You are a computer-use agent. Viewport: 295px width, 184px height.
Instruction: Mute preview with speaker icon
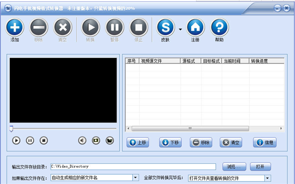pyautogui.click(x=82, y=141)
